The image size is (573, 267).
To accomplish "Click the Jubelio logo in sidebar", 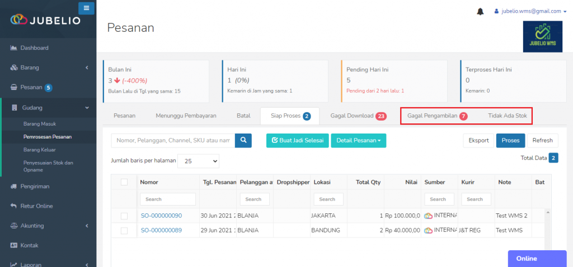I will click(x=45, y=21).
